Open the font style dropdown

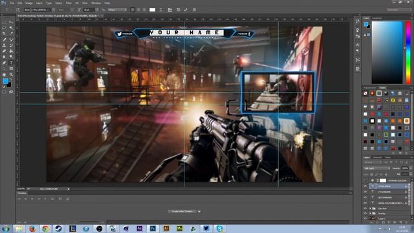tap(72, 10)
